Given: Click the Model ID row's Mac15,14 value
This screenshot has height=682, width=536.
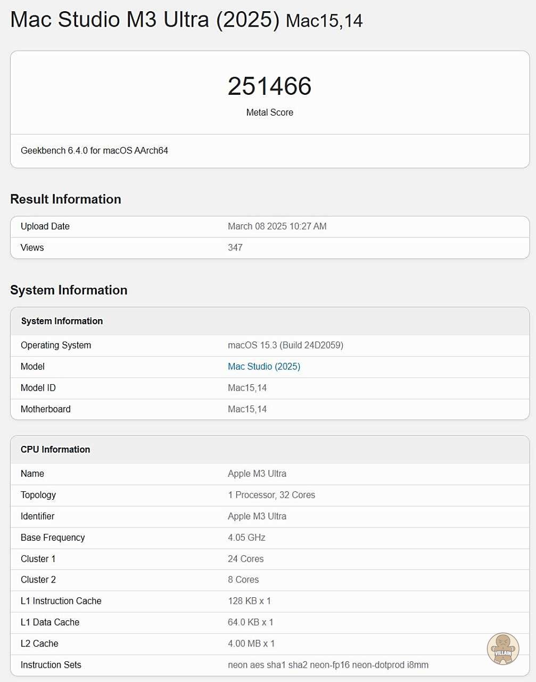Looking at the screenshot, I should 247,388.
